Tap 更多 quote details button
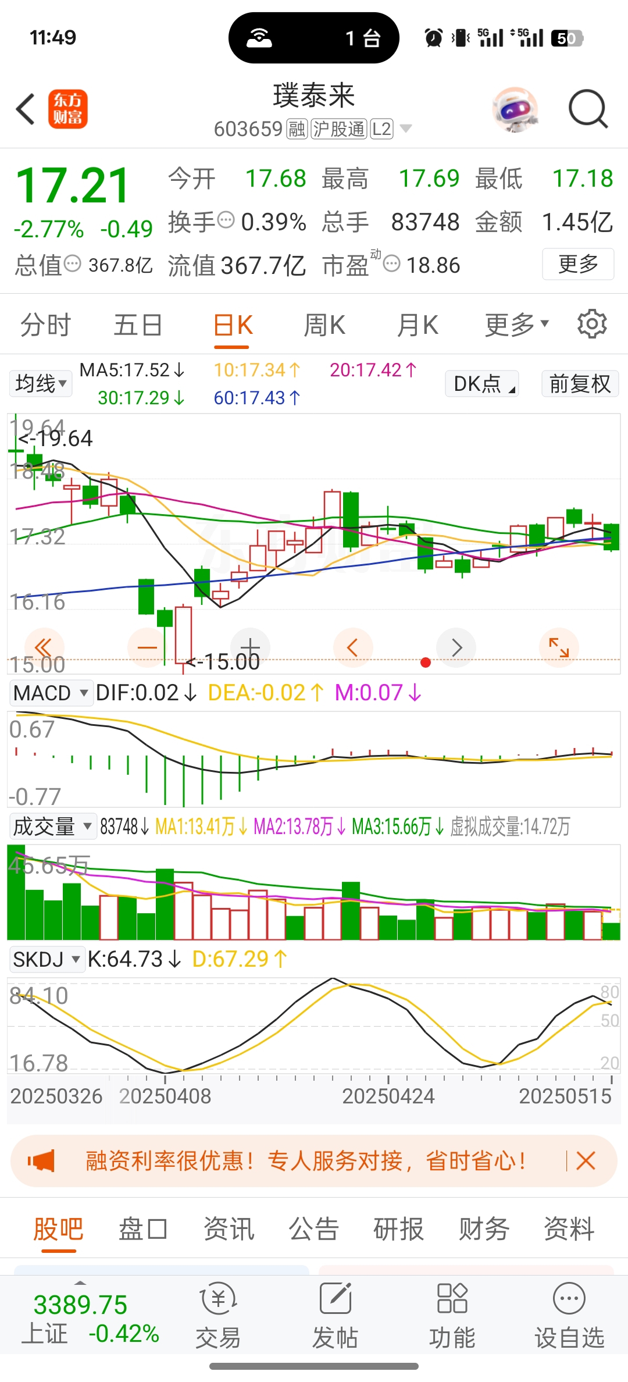 (578, 263)
